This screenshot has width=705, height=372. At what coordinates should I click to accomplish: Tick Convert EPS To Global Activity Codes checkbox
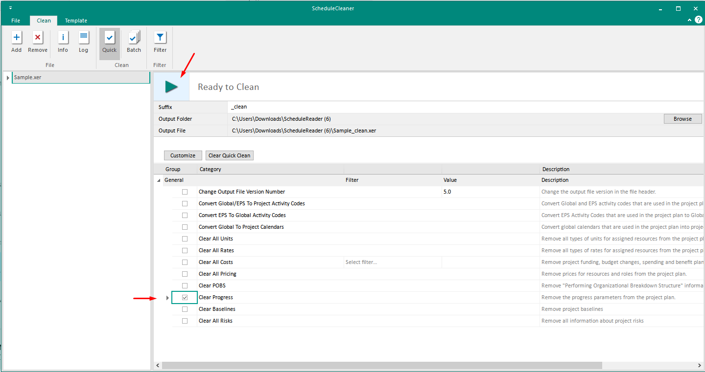pyautogui.click(x=185, y=215)
